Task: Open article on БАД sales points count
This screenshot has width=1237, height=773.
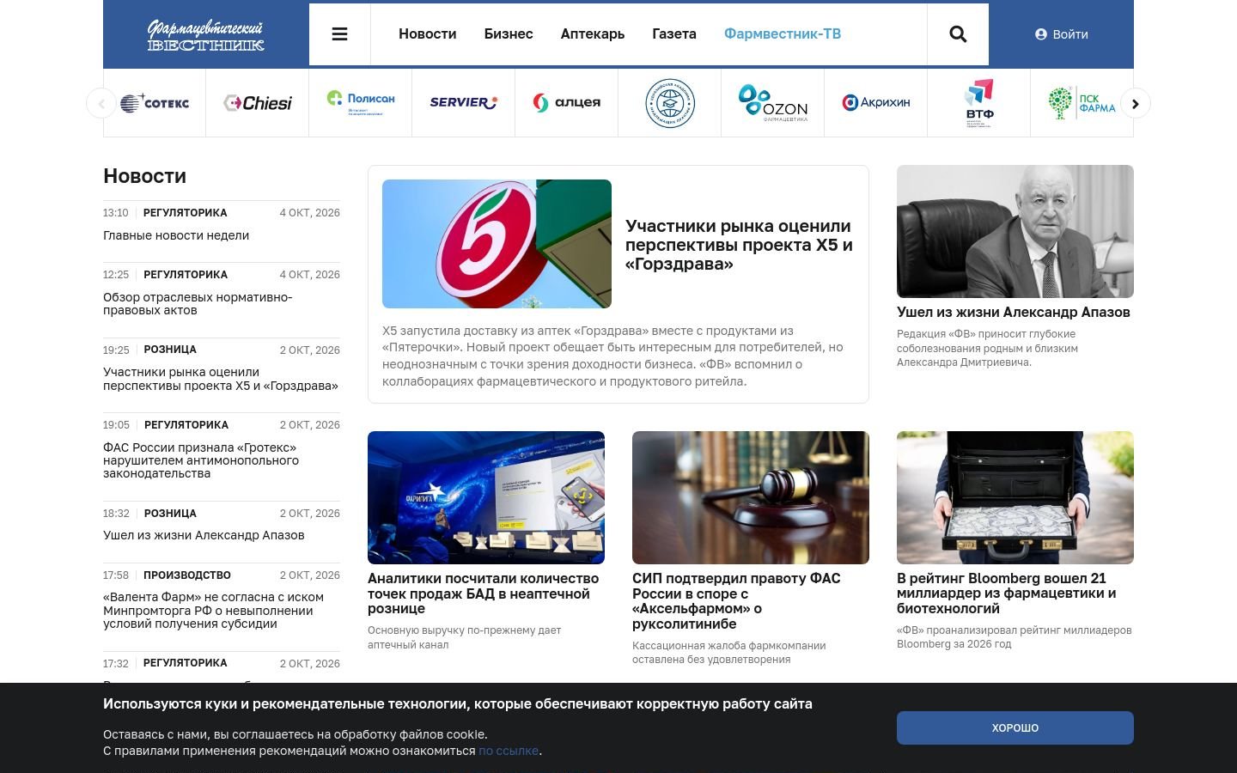Action: click(484, 593)
